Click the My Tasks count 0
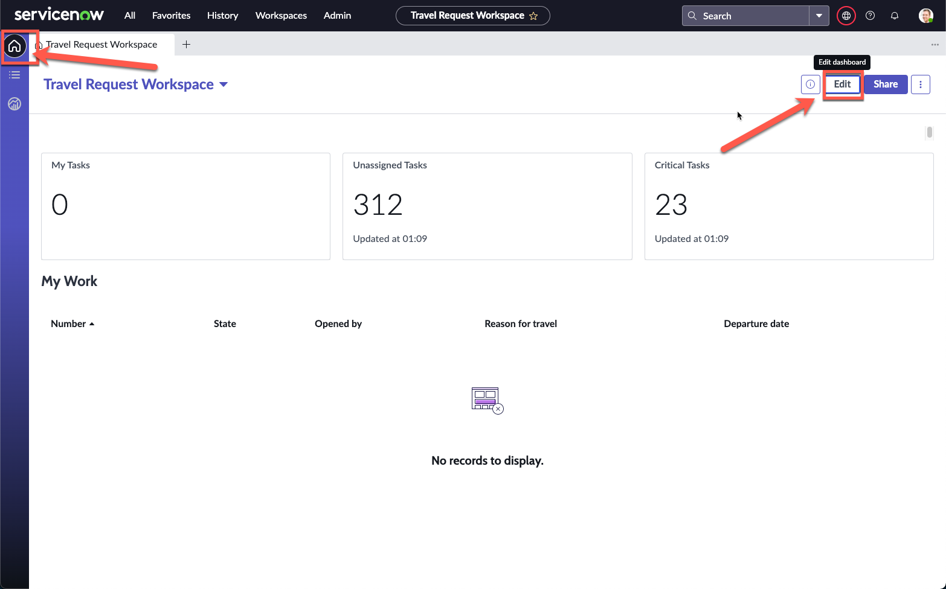 (60, 205)
